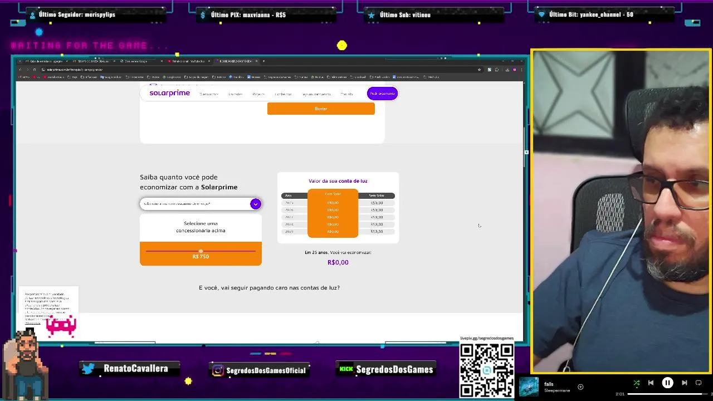The width and height of the screenshot is (713, 401).
Task: Click the solarprime logo
Action: (169, 93)
